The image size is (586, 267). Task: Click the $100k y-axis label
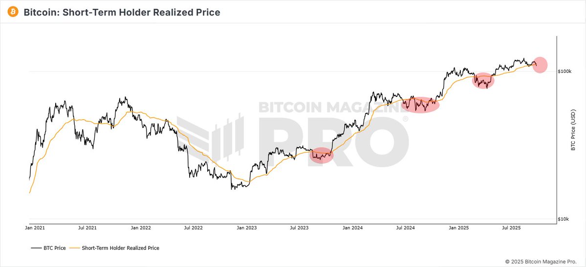click(565, 71)
